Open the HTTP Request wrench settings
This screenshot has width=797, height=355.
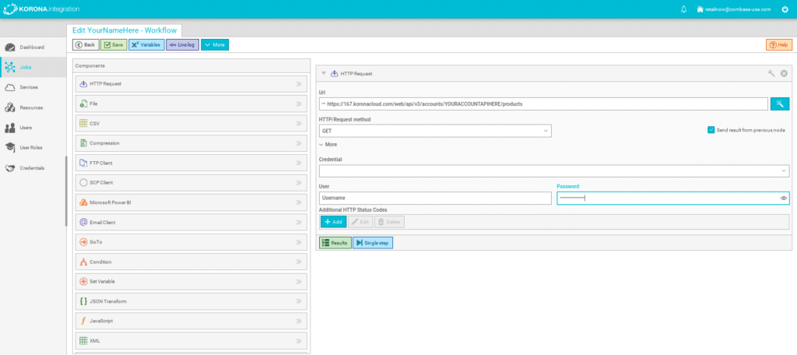(771, 73)
